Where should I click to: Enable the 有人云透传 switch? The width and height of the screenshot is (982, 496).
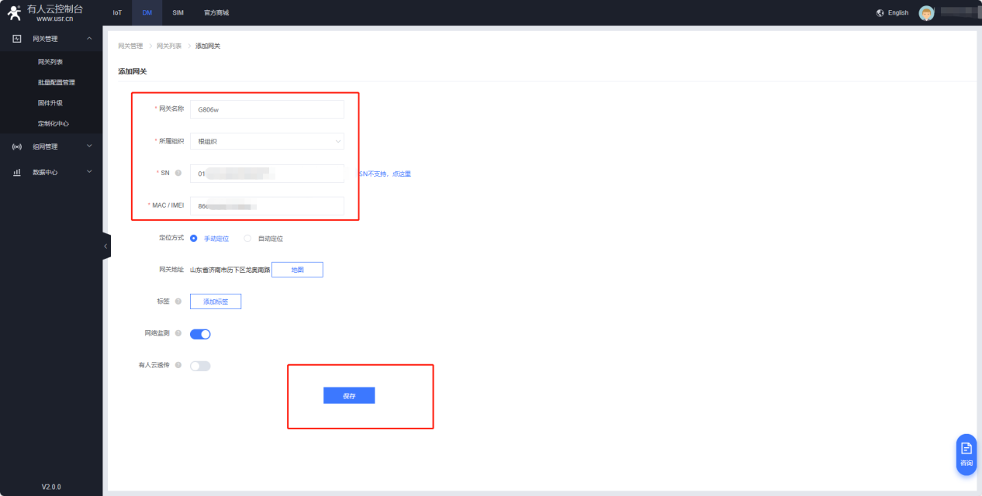(200, 366)
